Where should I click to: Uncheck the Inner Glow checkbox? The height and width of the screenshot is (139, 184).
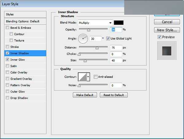(7, 60)
